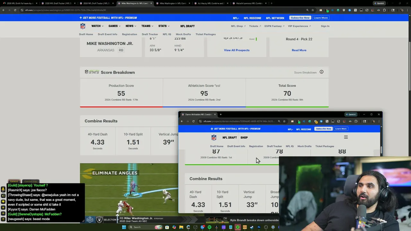Open Mock Drafts in the main window nav
Viewport: 411px width, 231px height.
183,34
